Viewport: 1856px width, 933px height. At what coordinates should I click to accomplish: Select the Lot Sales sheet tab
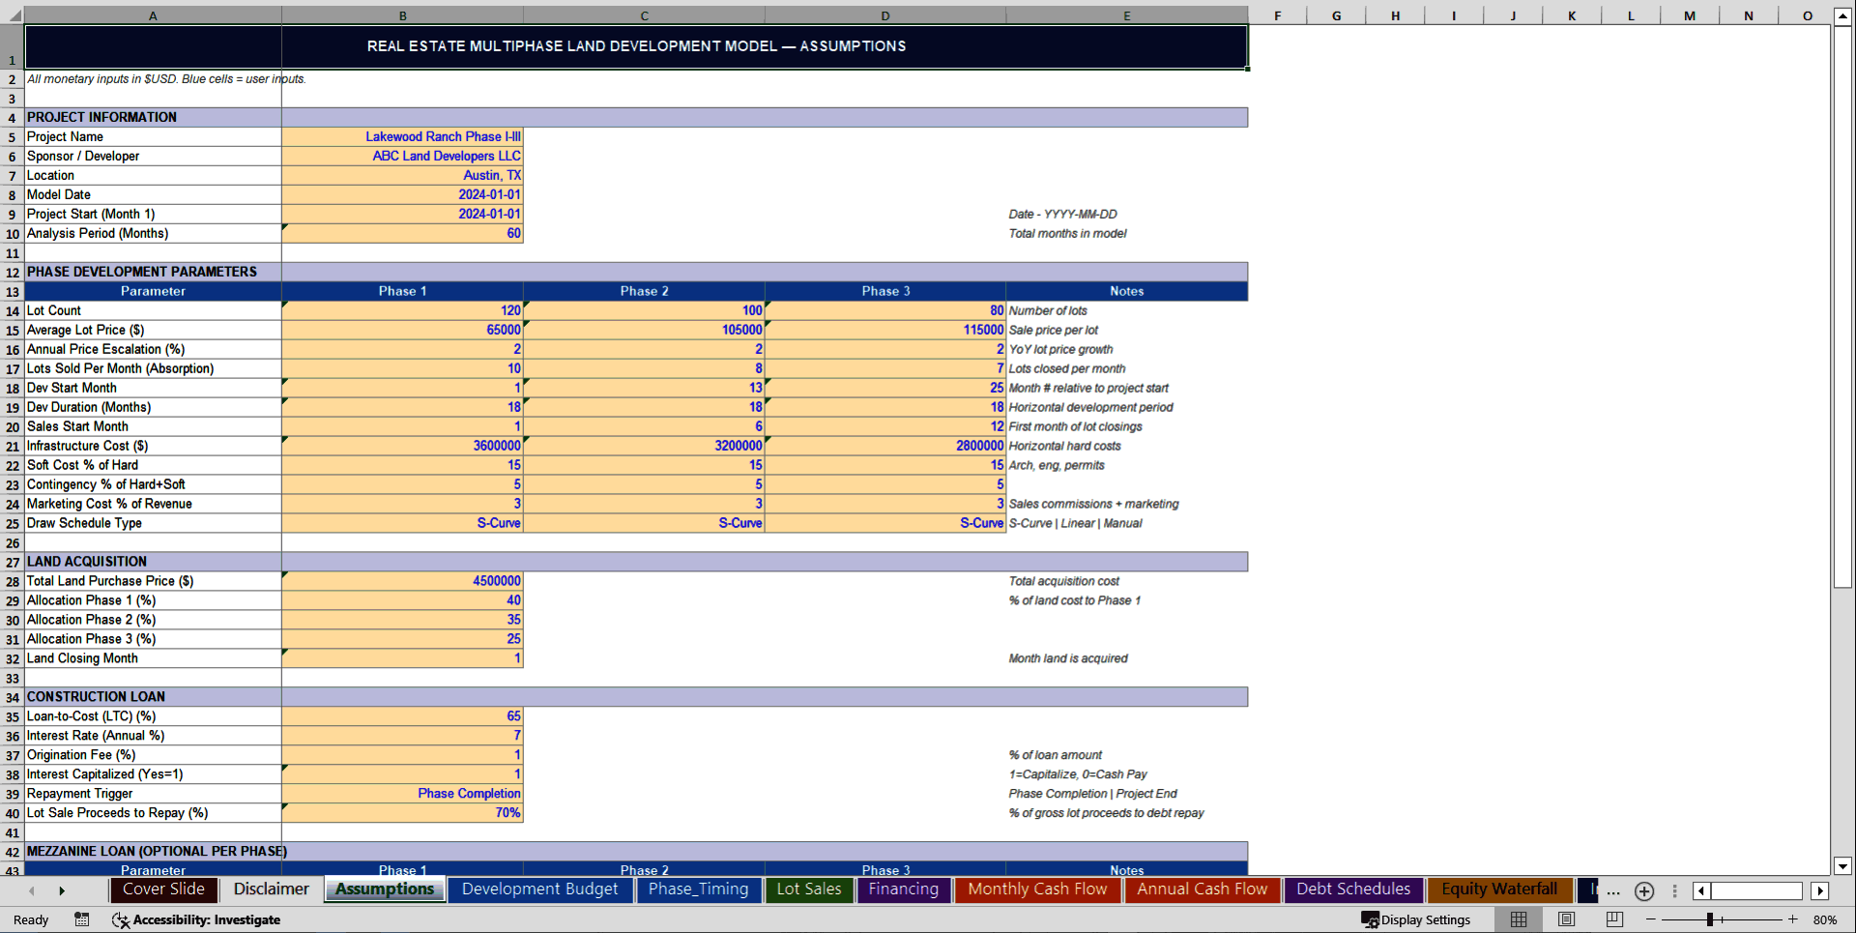pyautogui.click(x=809, y=889)
